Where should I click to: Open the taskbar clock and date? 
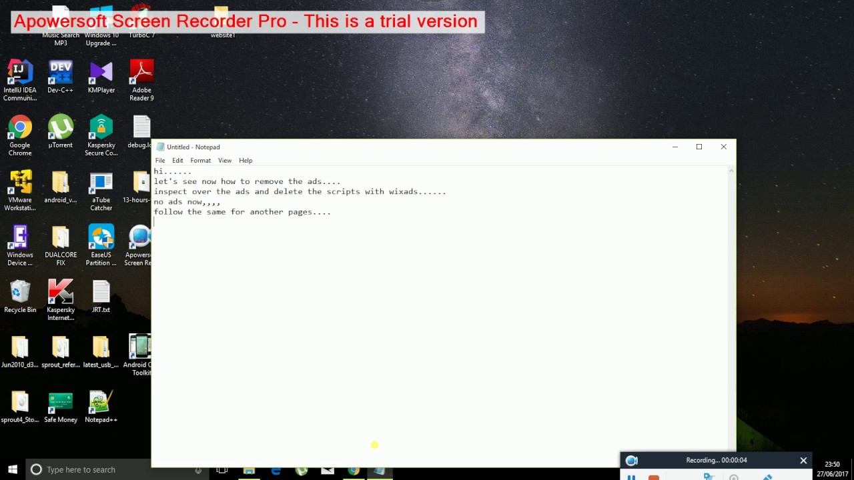point(832,469)
